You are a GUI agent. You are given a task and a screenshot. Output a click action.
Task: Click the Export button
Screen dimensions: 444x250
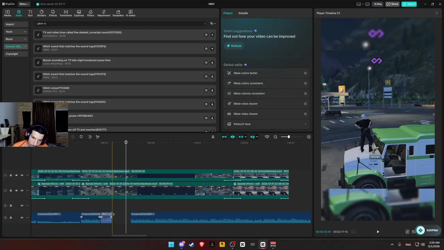pos(409,4)
